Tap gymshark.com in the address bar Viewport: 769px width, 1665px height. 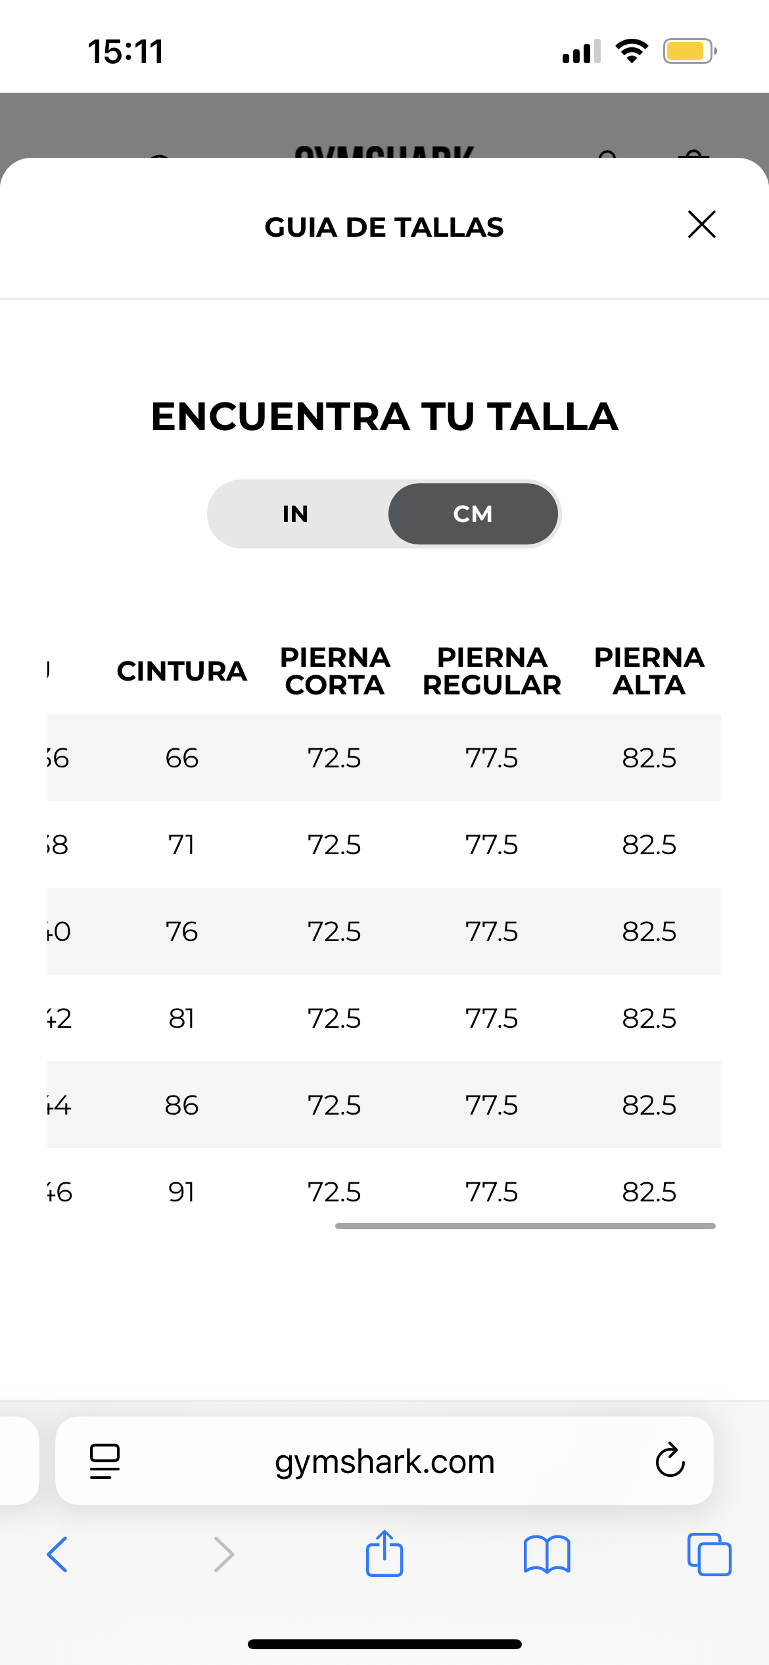click(384, 1461)
